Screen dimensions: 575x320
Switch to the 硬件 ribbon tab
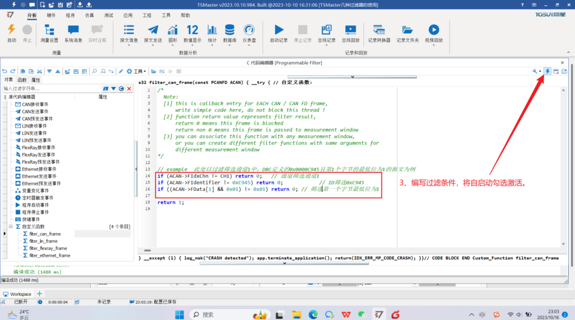[51, 16]
